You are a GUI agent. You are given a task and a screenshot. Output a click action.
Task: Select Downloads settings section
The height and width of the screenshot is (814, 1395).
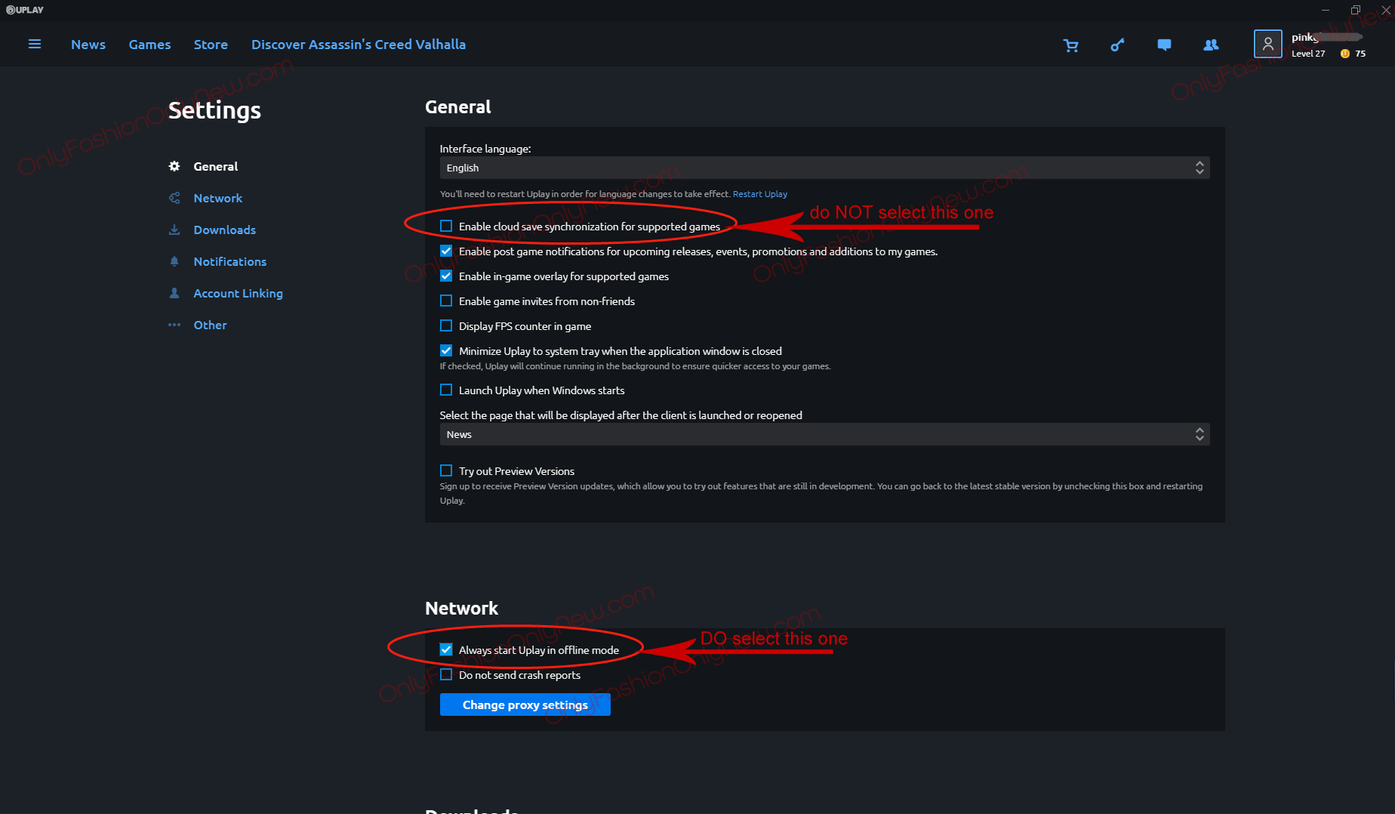pos(224,230)
